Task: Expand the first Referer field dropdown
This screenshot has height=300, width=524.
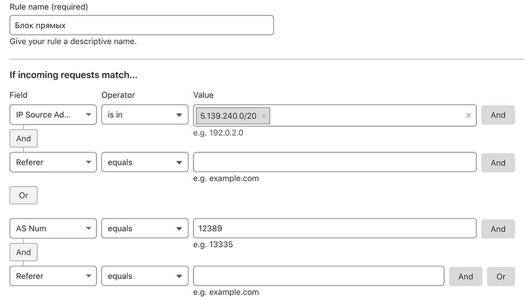Action: tap(53, 162)
